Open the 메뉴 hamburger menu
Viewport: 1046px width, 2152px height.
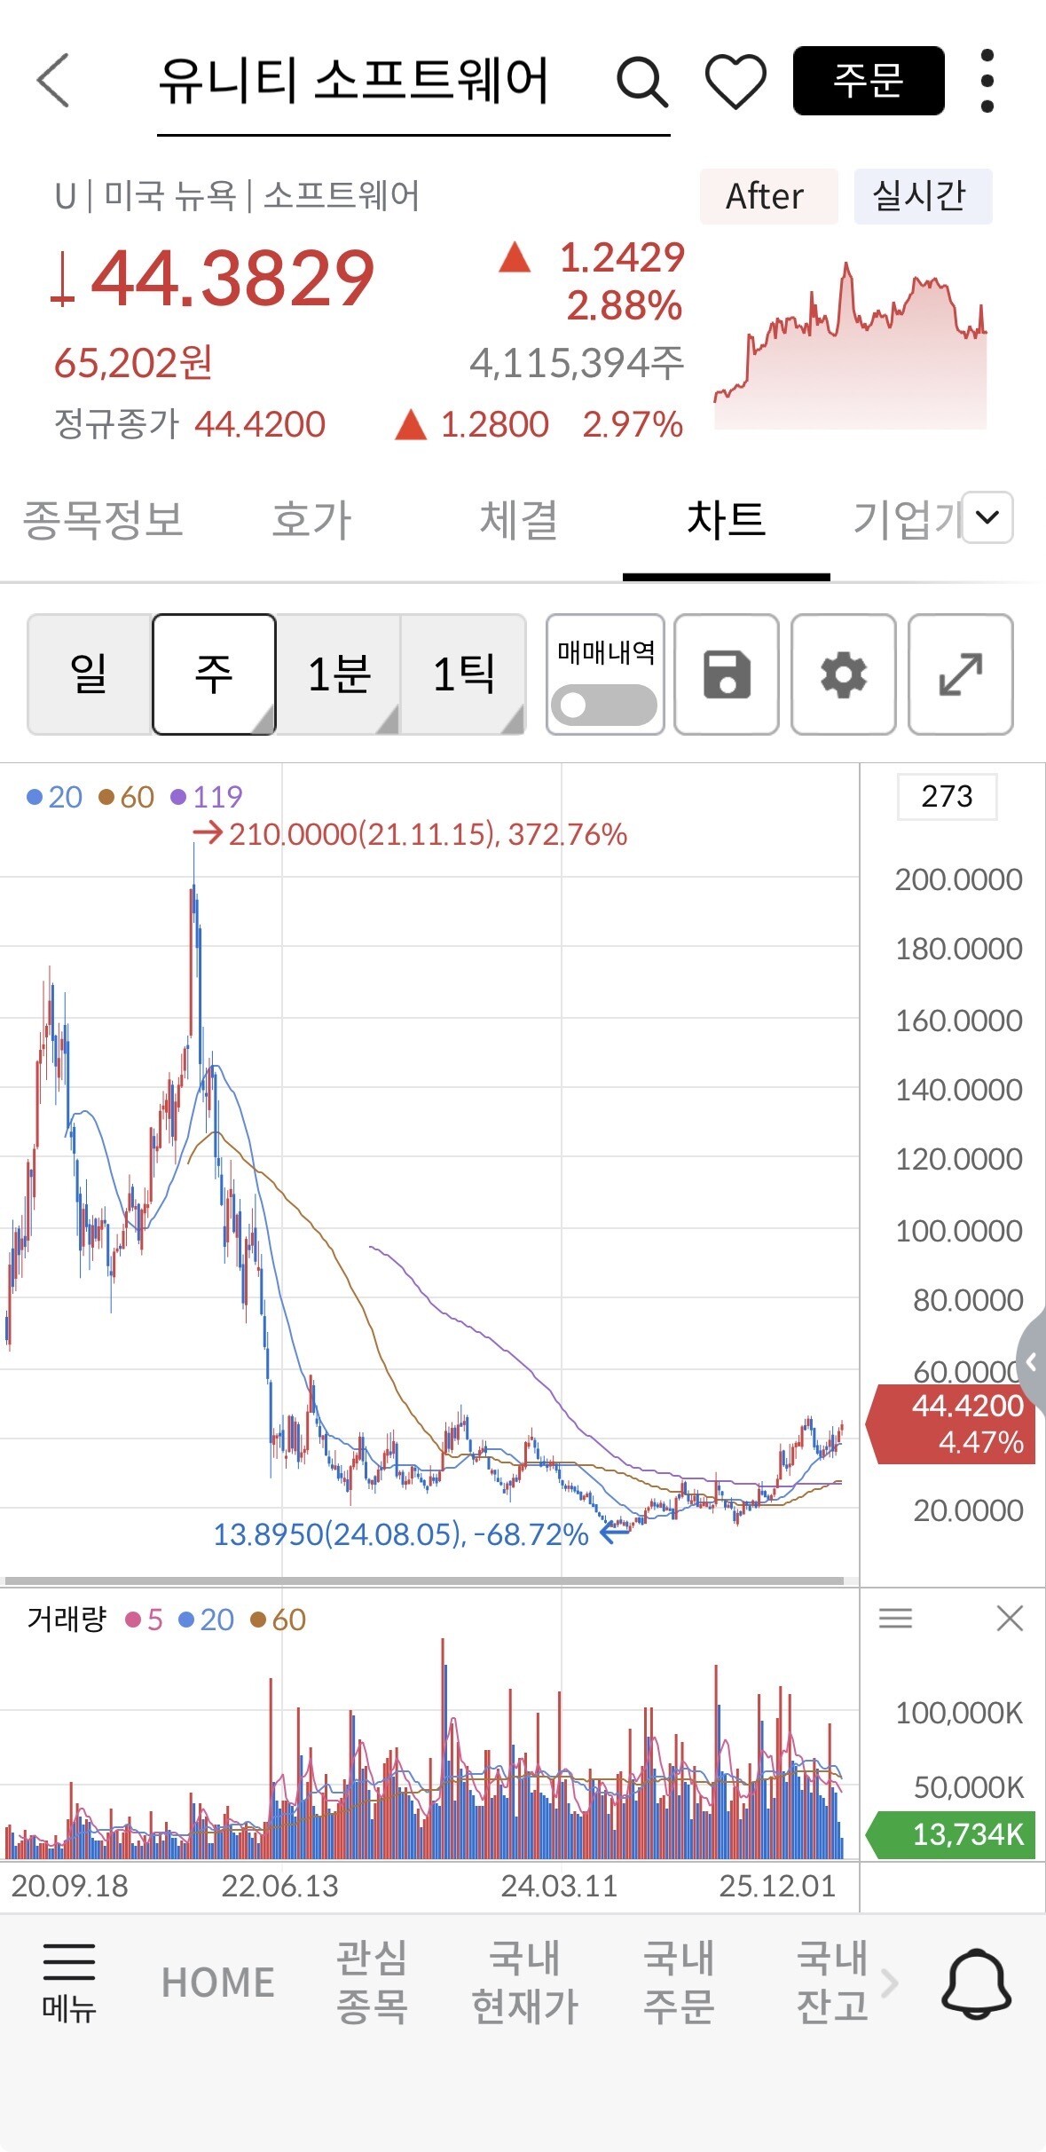[x=69, y=1985]
